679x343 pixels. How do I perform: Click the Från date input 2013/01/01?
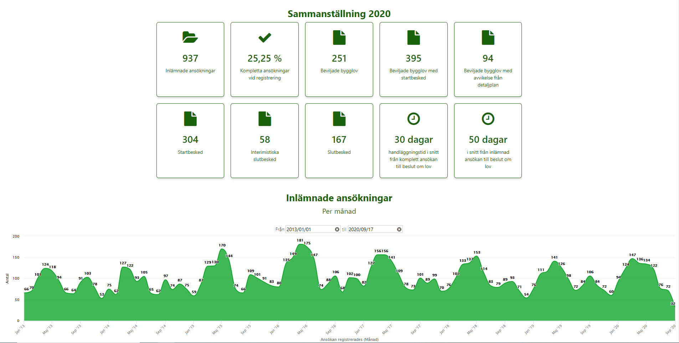(309, 229)
